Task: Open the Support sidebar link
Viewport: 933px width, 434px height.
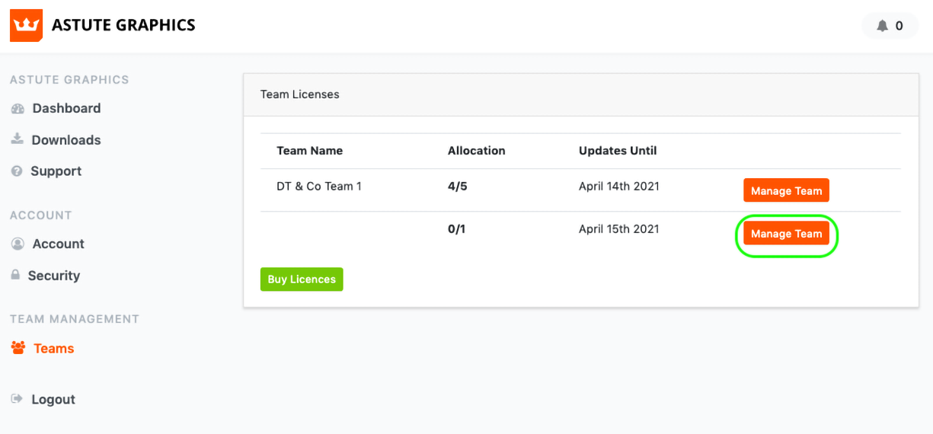Action: coord(56,171)
